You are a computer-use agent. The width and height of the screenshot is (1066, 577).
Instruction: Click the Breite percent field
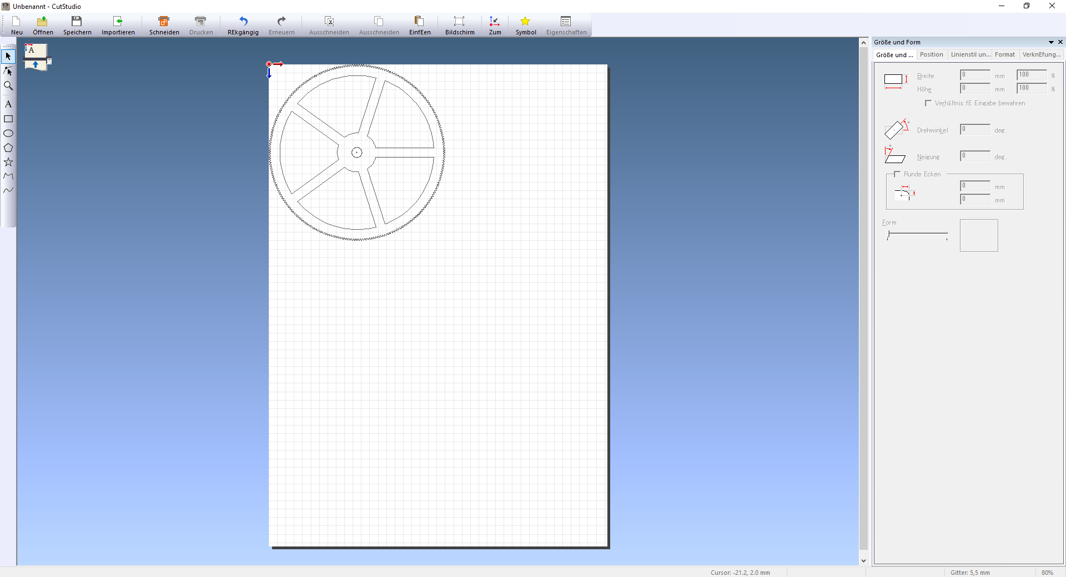[x=1032, y=75]
